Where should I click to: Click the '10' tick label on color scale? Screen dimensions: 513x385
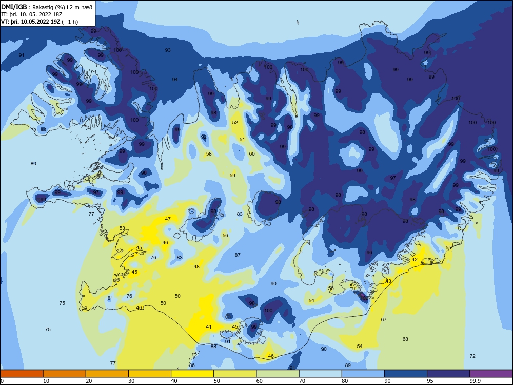pos(46,381)
